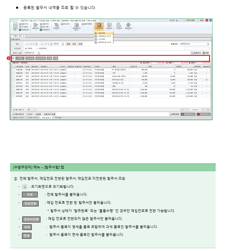Click the 엑셀다운로드 button
Viewport: 226px width, 251px height.
[188, 114]
